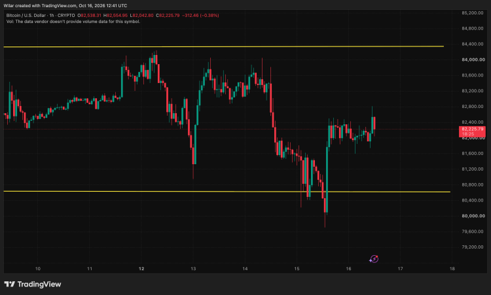Click the 79,600.00 price axis label
Image resolution: width=491 pixels, height=295 pixels.
(473, 232)
